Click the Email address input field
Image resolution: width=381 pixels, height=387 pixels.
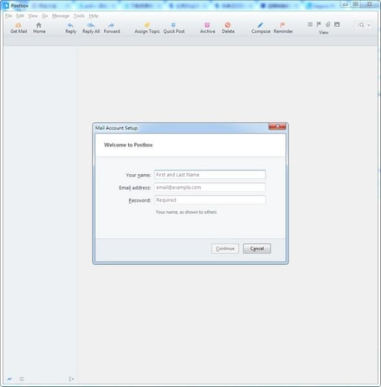[210, 187]
